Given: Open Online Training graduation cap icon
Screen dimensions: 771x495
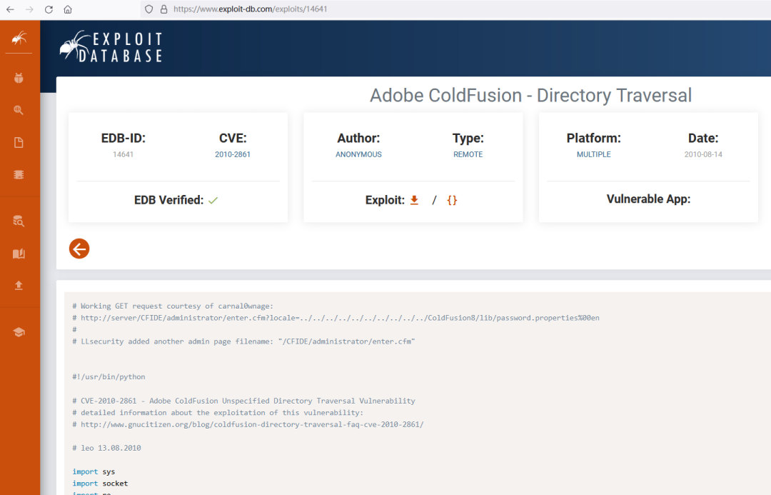Looking at the screenshot, I should (x=19, y=332).
